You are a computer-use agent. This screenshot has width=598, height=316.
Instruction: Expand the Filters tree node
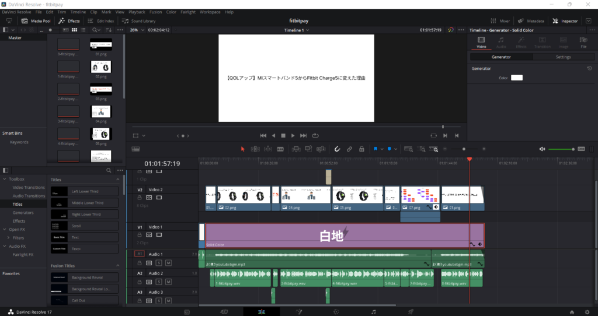[8, 238]
